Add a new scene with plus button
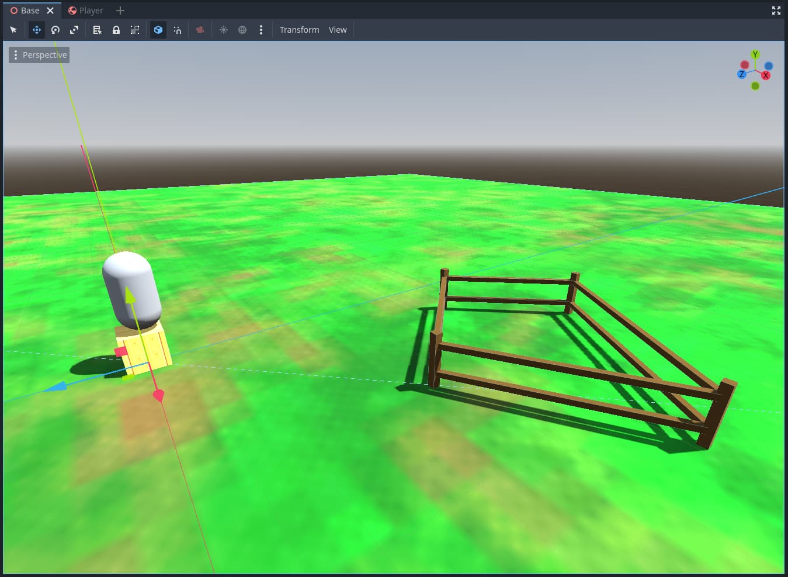 click(120, 11)
